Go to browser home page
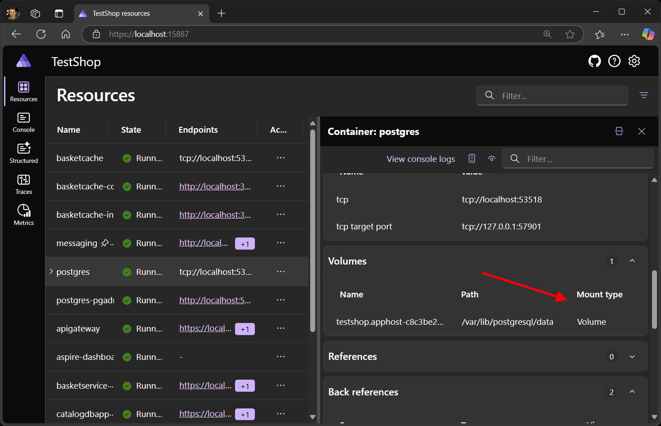The height and width of the screenshot is (426, 661). [x=66, y=34]
